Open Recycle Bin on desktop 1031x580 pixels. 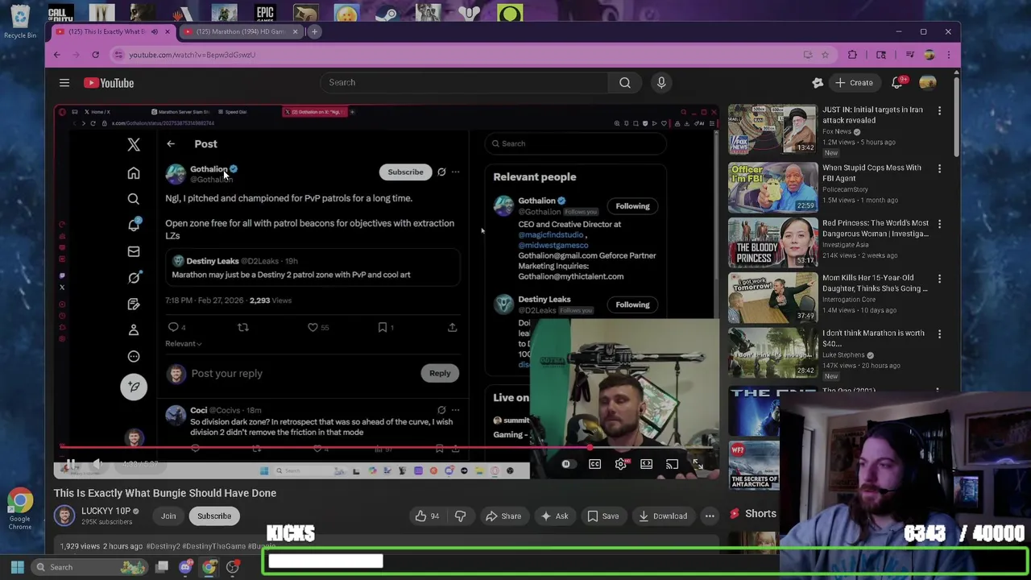(20, 21)
